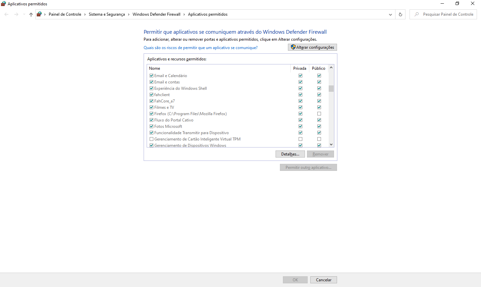Toggle Gerenciamento de Cartão Inteligente Privada checkbox
The width and height of the screenshot is (481, 287).
tap(300, 139)
